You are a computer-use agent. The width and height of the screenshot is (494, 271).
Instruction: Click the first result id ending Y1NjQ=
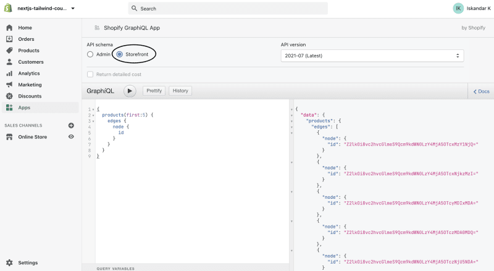pos(411,144)
